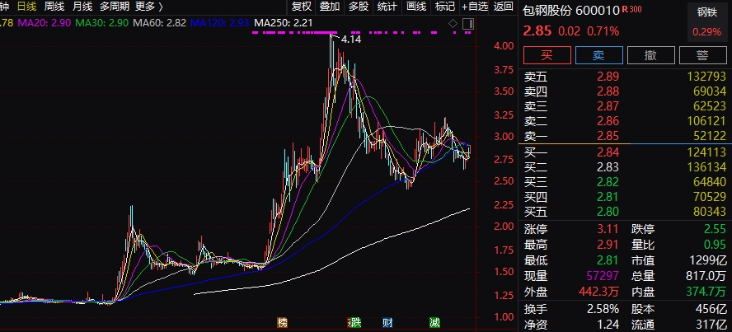
Task: Click the blue 财 event marker
Action: (387, 322)
